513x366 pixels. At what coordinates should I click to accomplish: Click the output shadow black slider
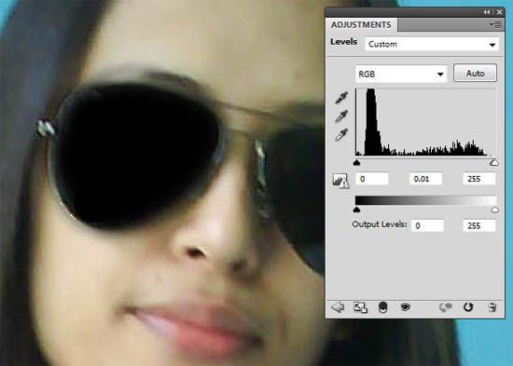pyautogui.click(x=357, y=210)
